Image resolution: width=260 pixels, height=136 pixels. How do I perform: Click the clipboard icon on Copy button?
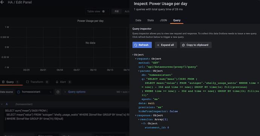pos(184,45)
